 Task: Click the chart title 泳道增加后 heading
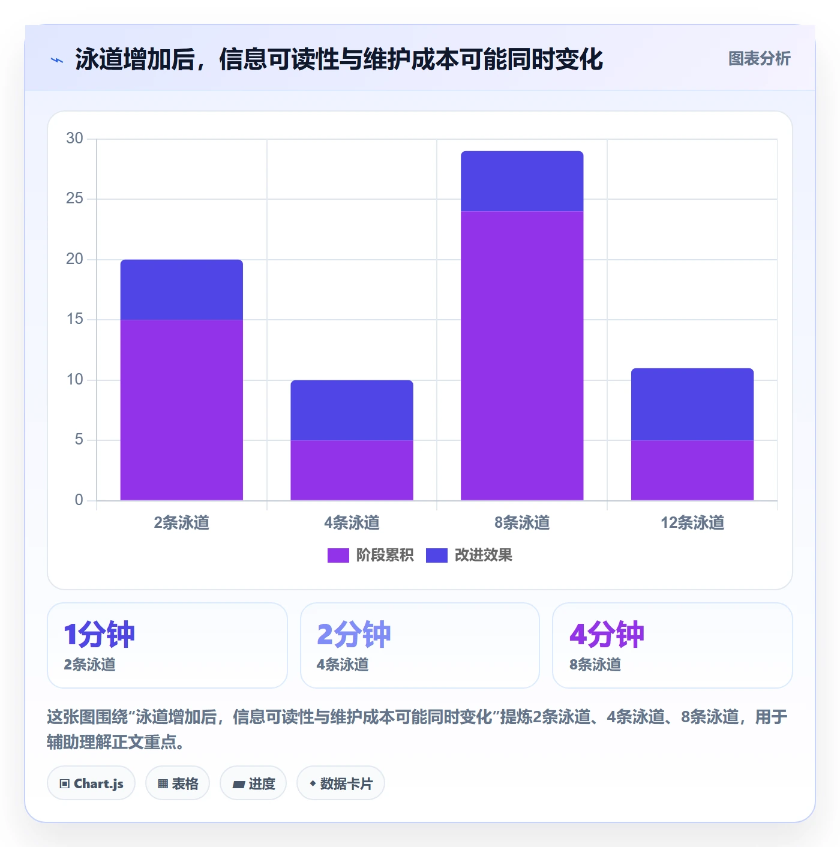pyautogui.click(x=339, y=59)
